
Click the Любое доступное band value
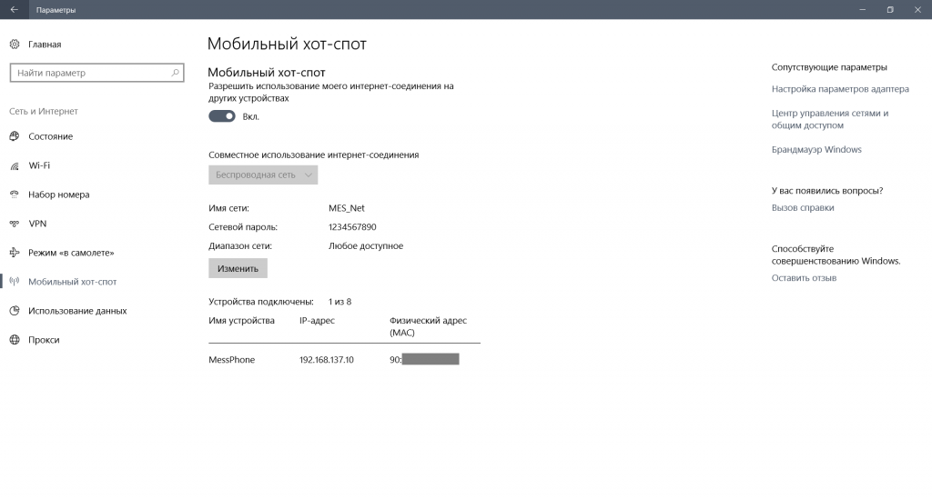pos(366,245)
